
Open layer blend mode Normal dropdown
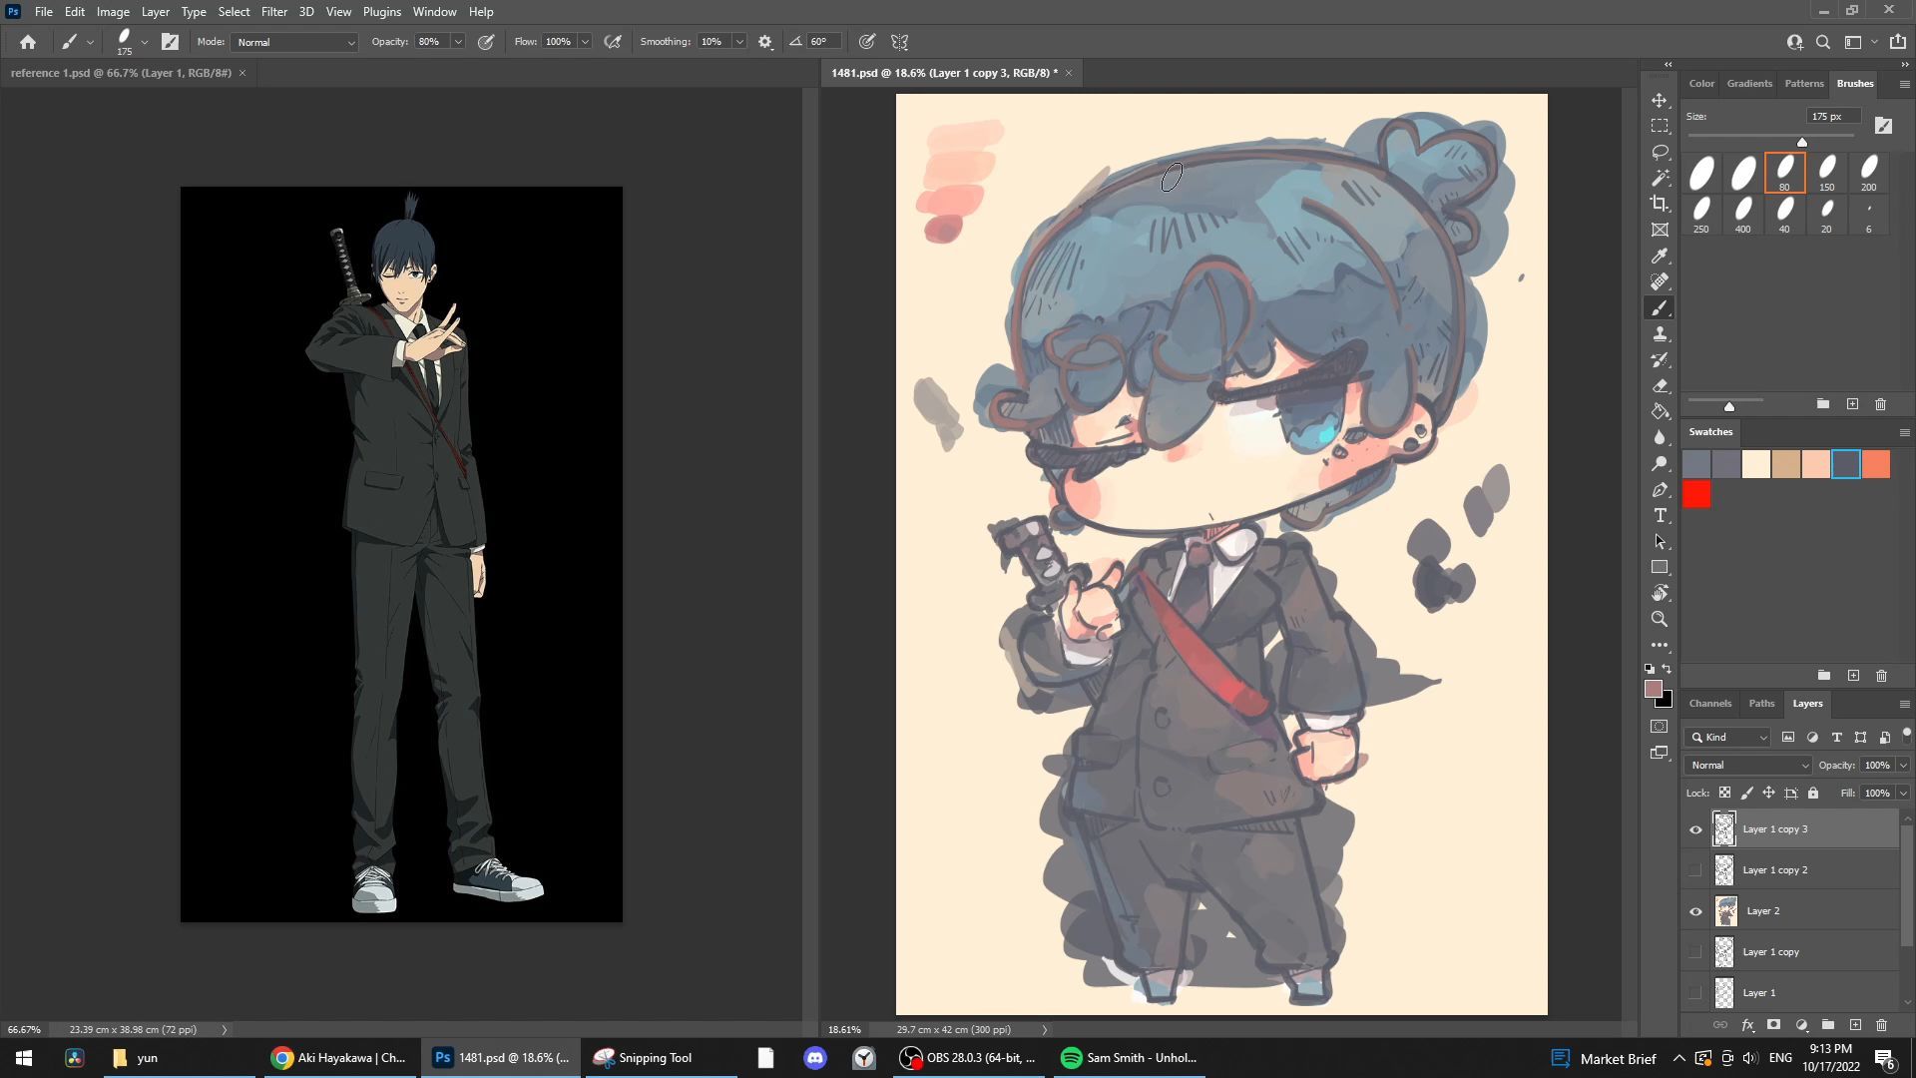tap(1747, 766)
